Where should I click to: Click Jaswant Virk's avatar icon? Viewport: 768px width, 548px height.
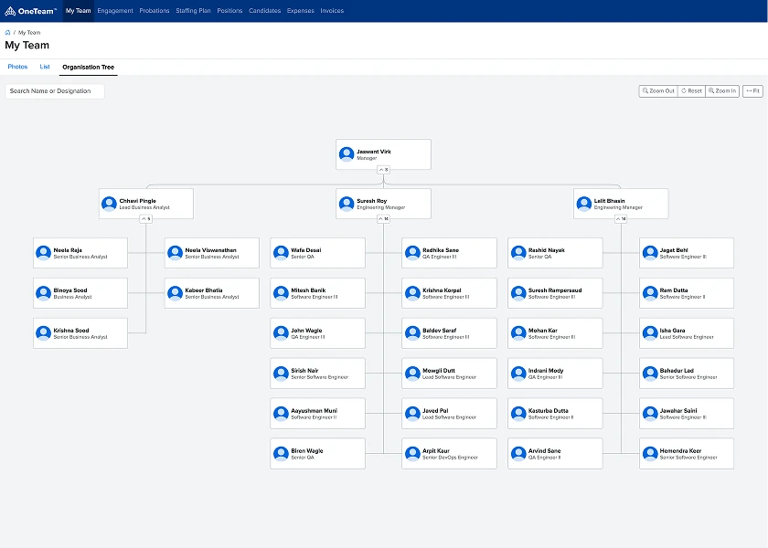click(x=347, y=154)
